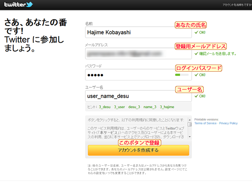Click the password input field
The image size is (252, 184).
[138, 75]
